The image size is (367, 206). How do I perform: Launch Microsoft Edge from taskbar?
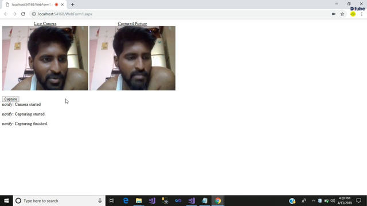(x=126, y=201)
